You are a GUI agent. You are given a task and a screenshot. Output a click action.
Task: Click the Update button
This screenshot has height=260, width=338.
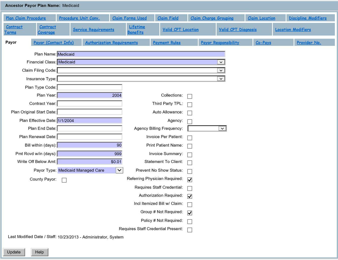pyautogui.click(x=14, y=252)
